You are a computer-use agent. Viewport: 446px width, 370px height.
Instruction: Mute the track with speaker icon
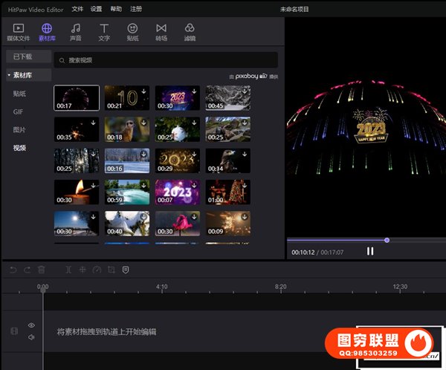click(x=31, y=337)
